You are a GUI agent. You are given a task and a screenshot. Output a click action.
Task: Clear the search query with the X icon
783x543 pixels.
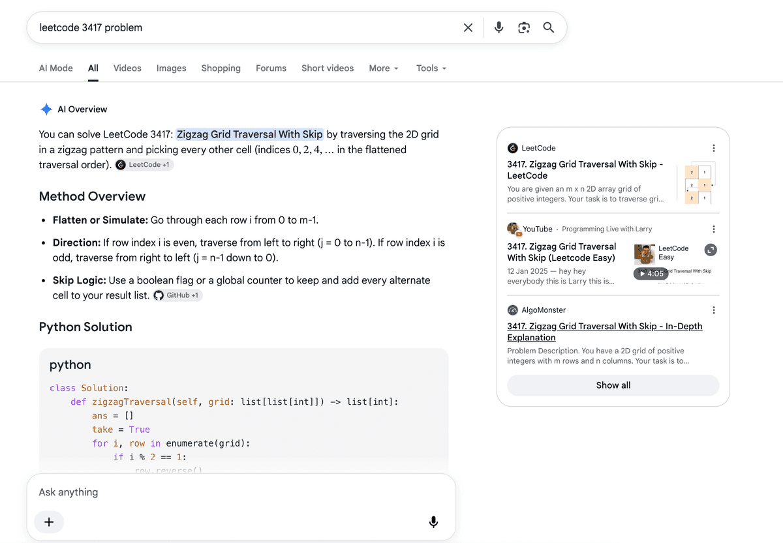point(468,27)
